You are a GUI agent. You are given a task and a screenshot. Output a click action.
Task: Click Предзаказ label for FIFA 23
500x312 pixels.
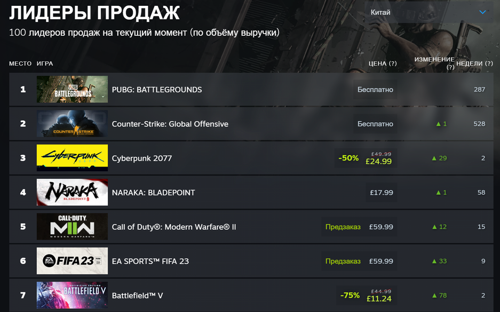click(343, 261)
